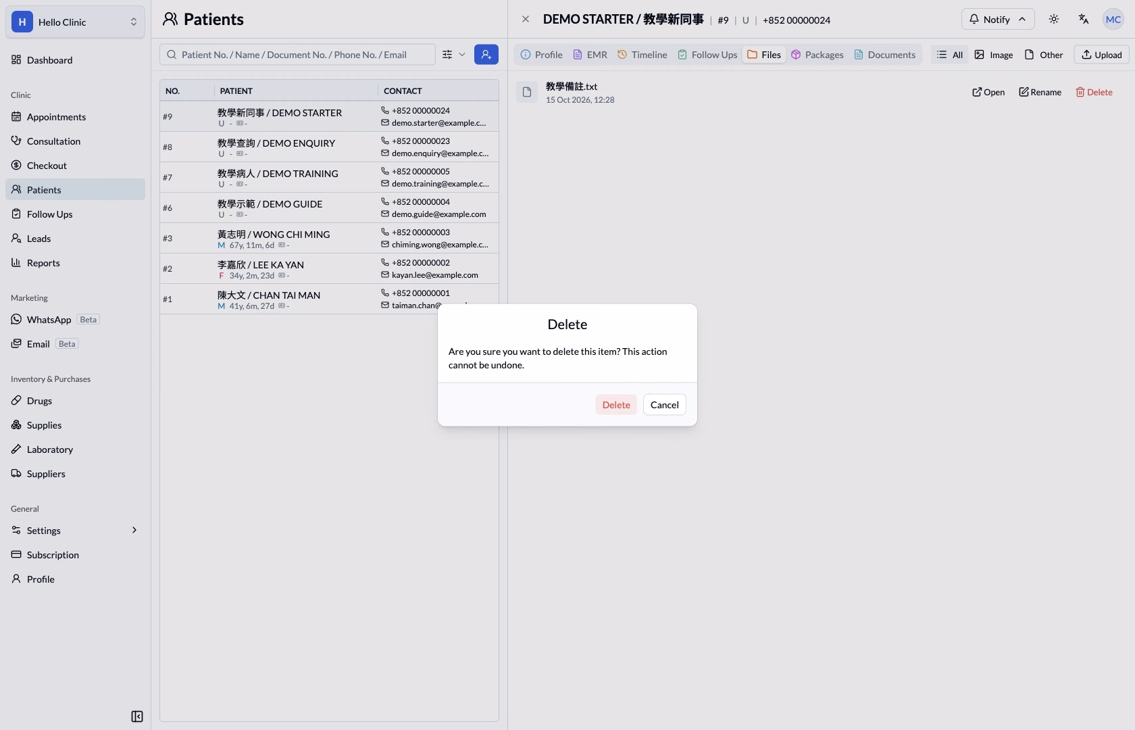1135x730 pixels.
Task: Open Leads in the sidebar
Action: click(x=75, y=238)
